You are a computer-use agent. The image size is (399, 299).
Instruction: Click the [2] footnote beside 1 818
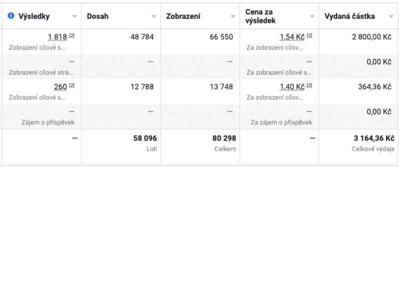pos(72,35)
